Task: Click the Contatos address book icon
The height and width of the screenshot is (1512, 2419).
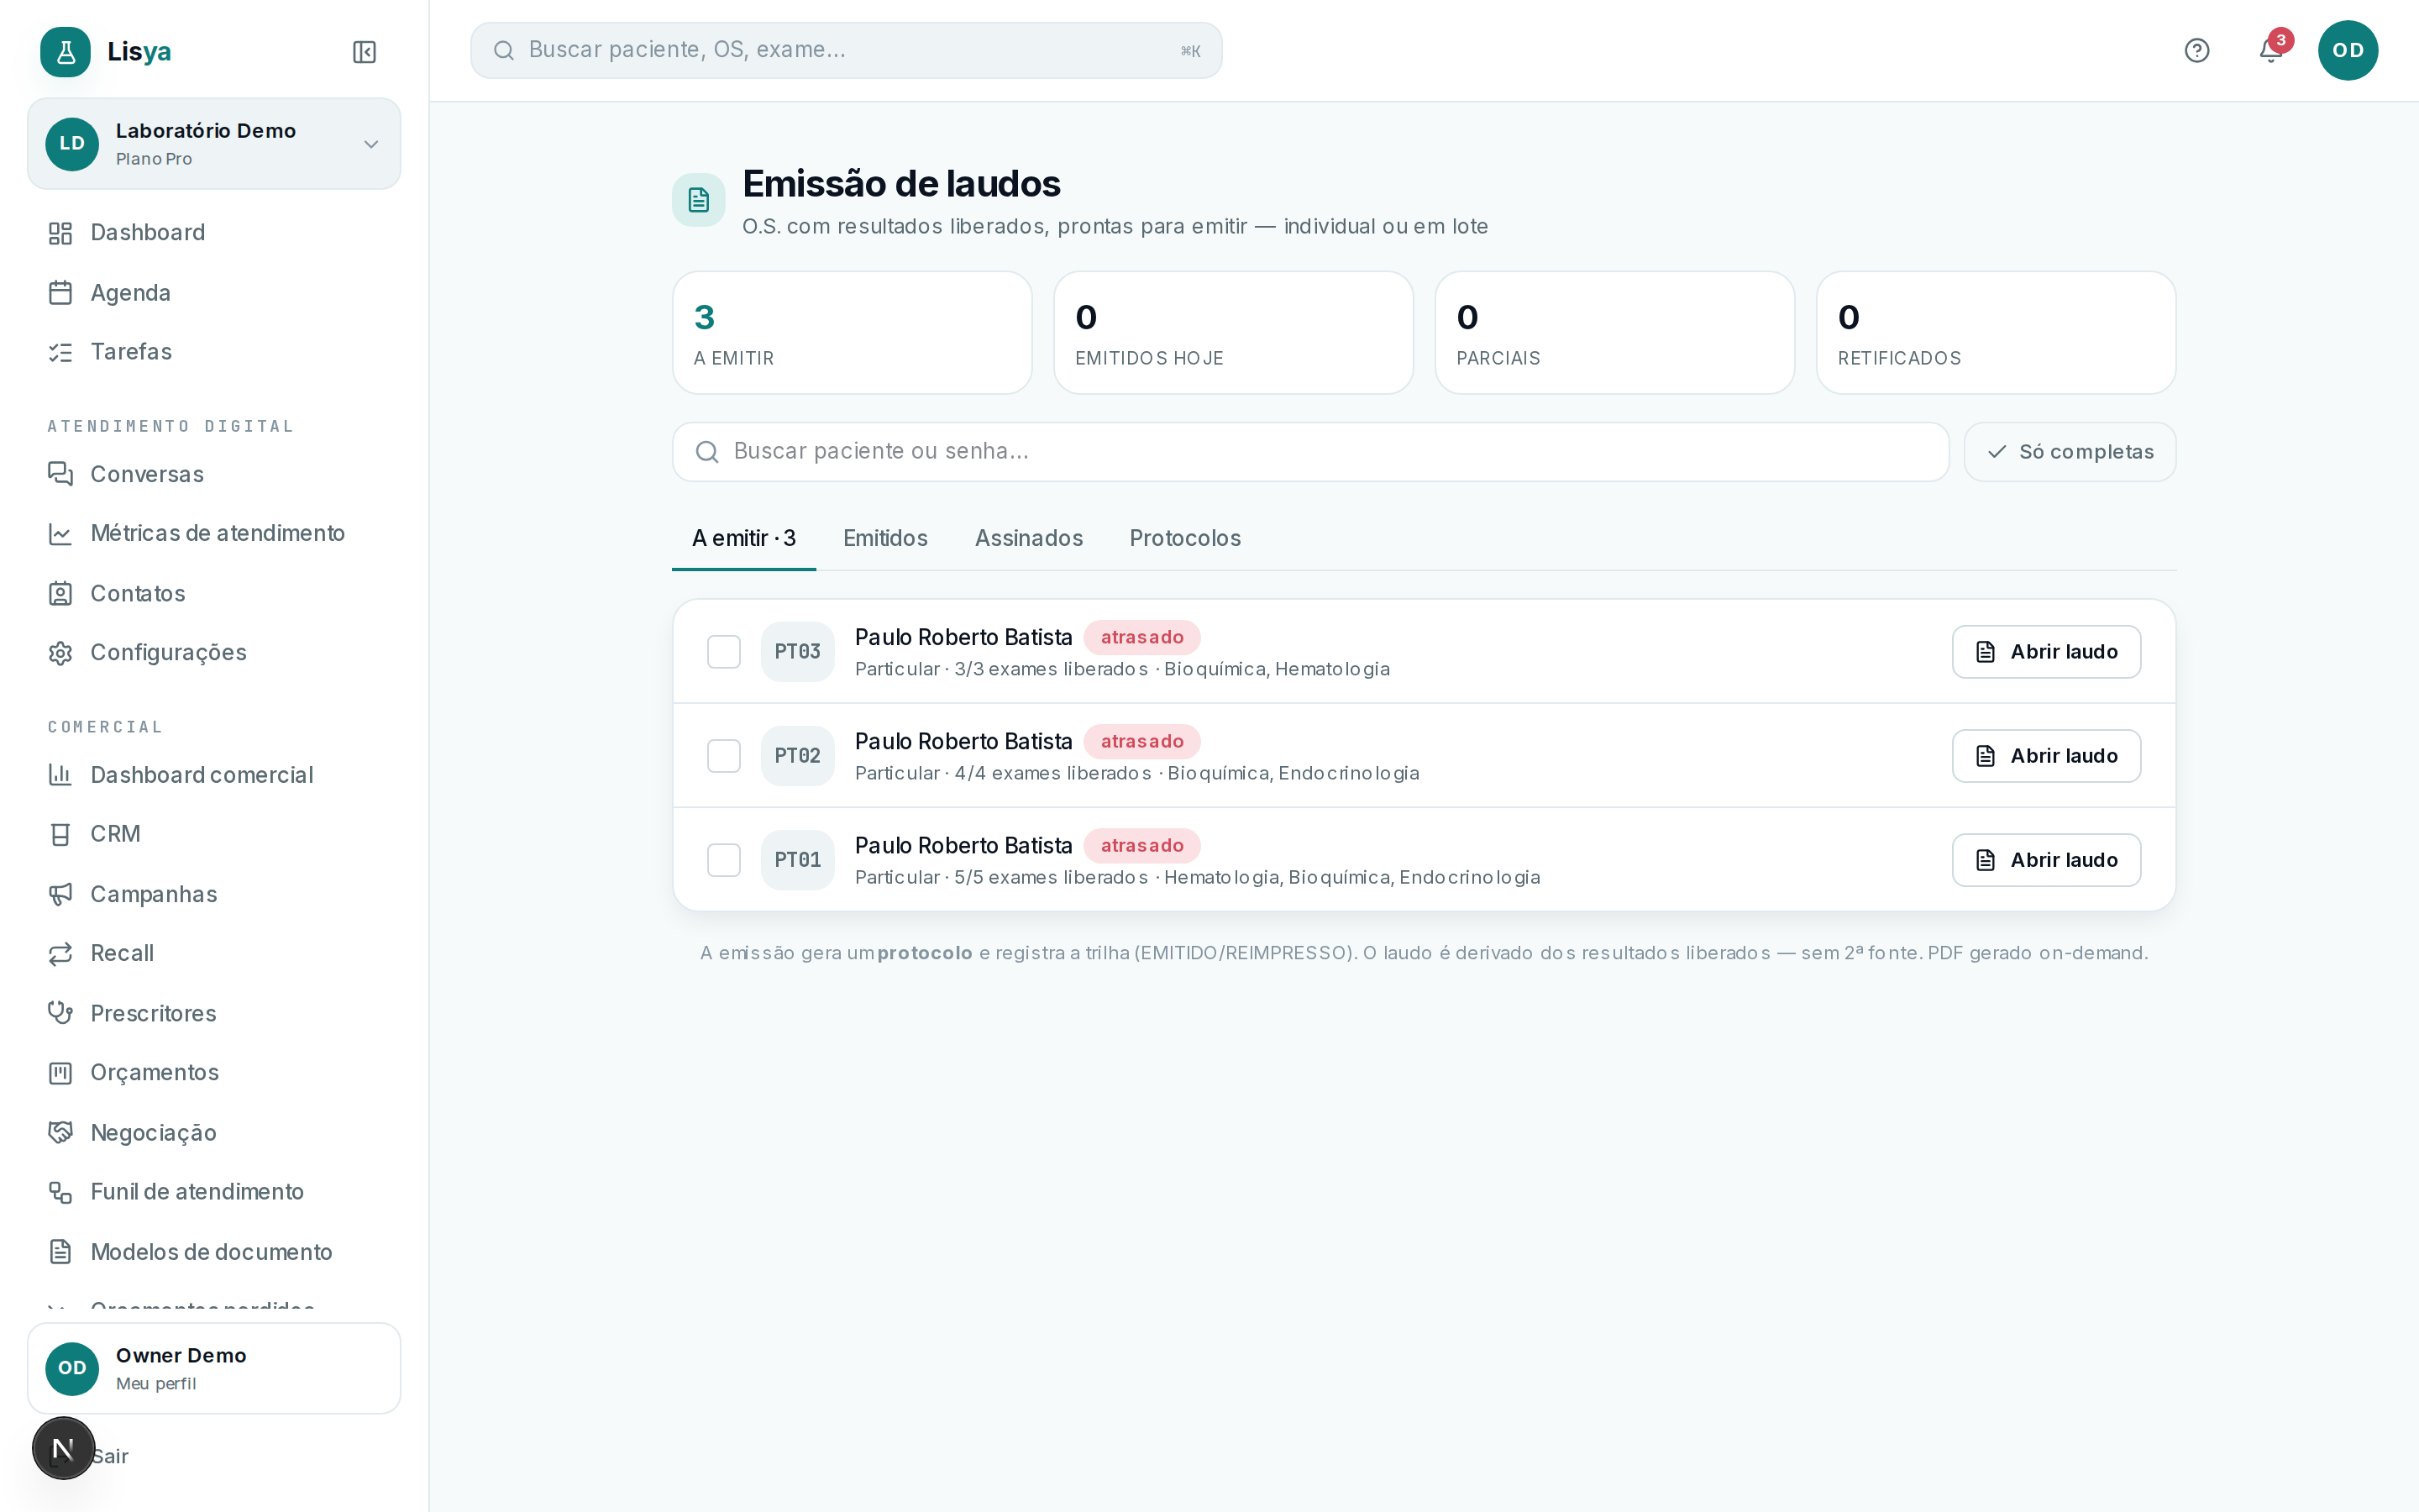Action: [60, 594]
